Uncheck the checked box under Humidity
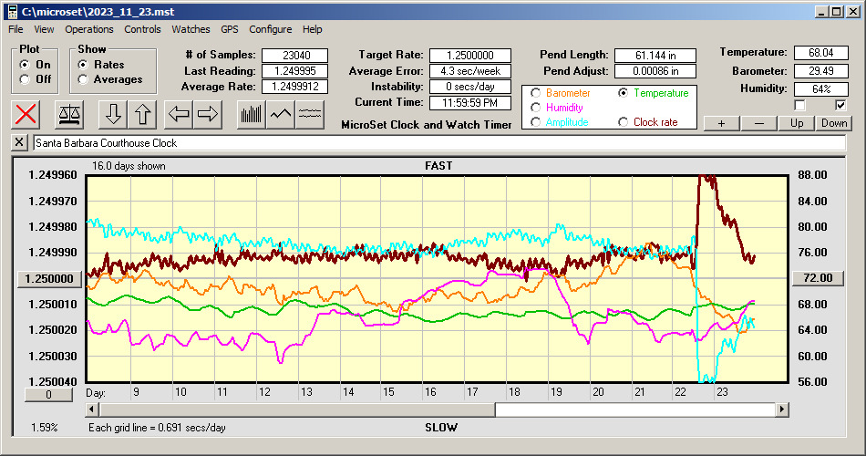Image resolution: width=866 pixels, height=456 pixels. [840, 106]
